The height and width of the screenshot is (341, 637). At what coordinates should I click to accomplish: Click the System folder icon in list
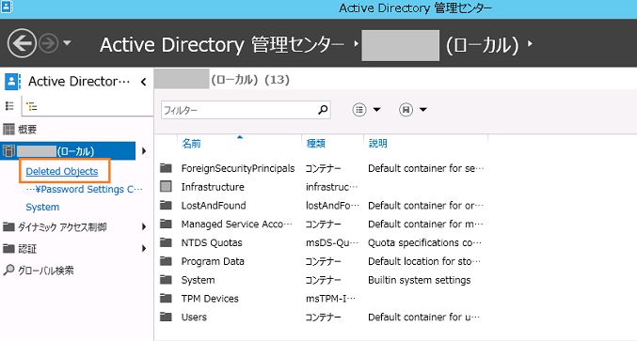166,279
